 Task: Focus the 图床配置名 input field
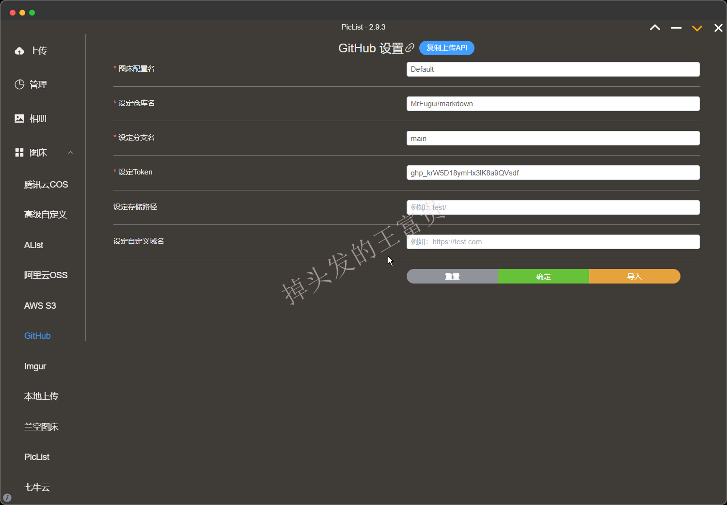553,69
